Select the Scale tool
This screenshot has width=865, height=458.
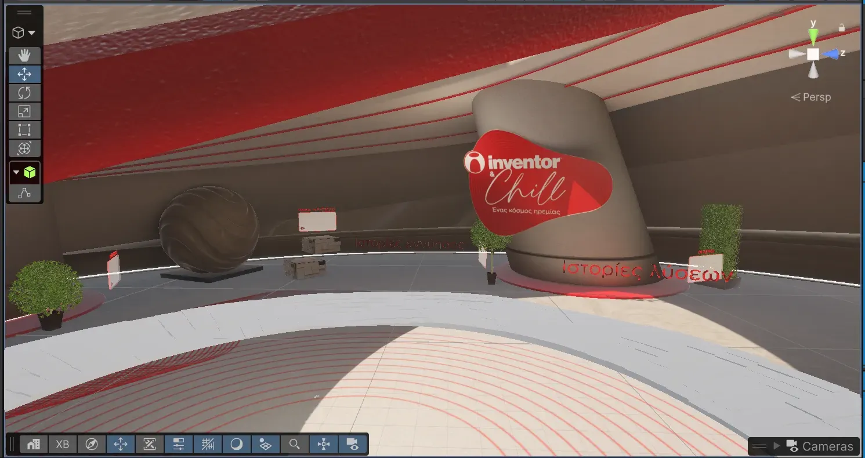pyautogui.click(x=24, y=111)
